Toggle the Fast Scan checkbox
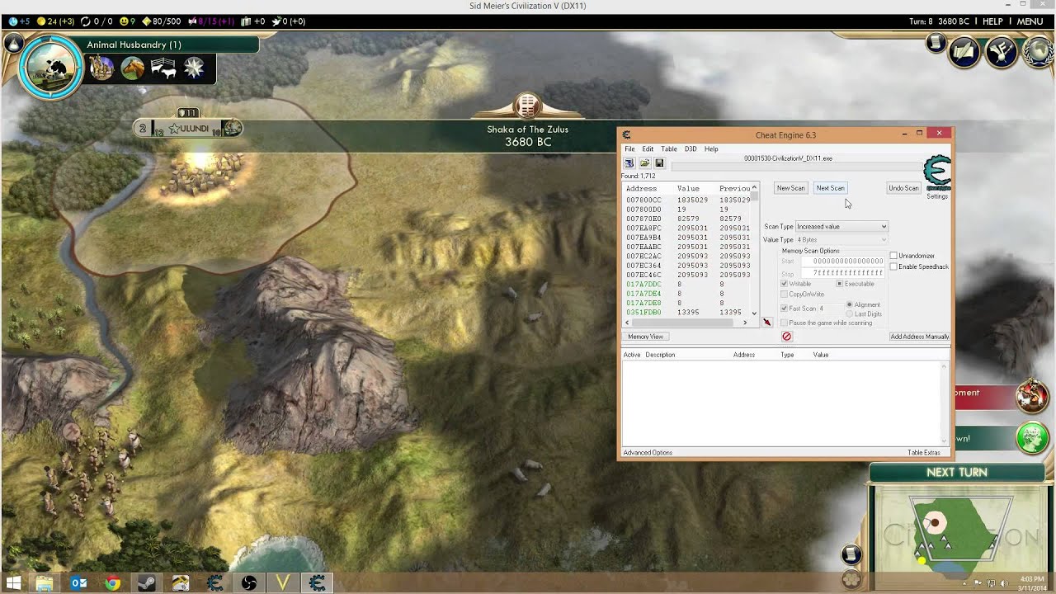This screenshot has width=1056, height=594. point(785,309)
